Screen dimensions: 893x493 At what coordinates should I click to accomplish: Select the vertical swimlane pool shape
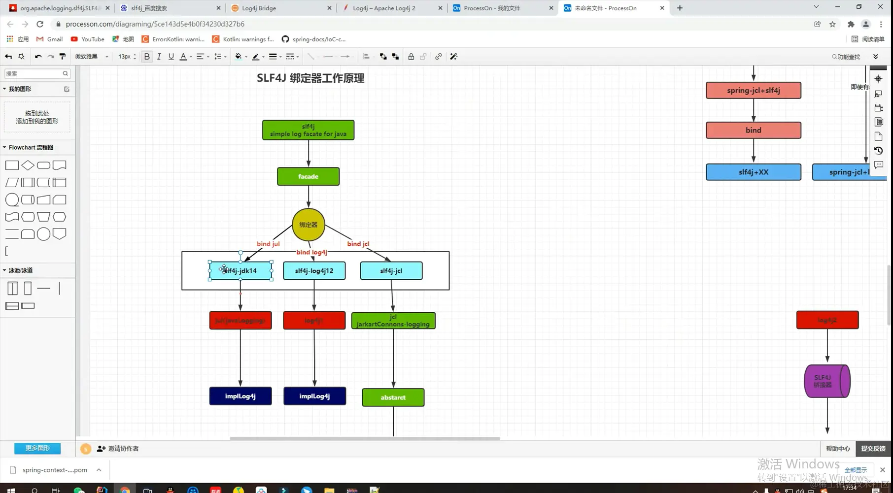pyautogui.click(x=12, y=288)
